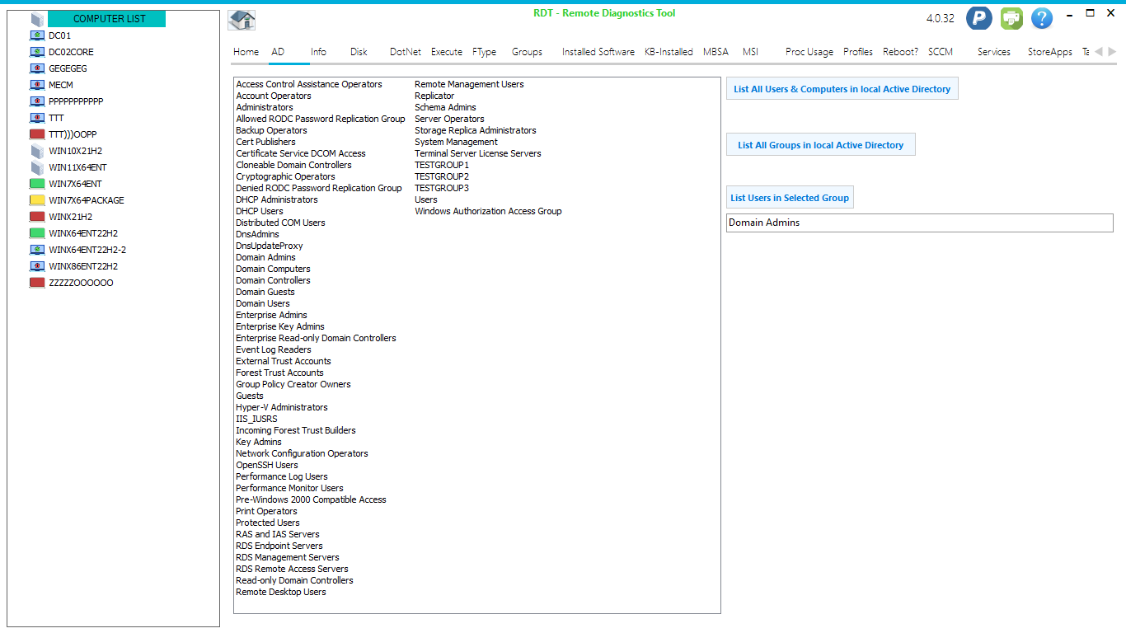The width and height of the screenshot is (1126, 633).
Task: Go to the Services tab
Action: (994, 52)
